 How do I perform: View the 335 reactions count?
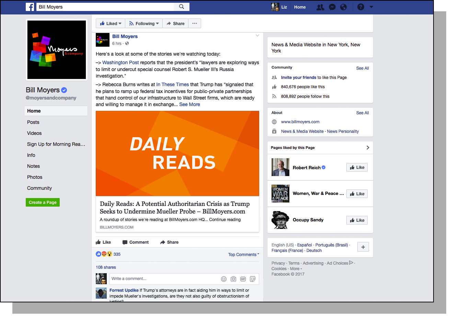(x=117, y=254)
